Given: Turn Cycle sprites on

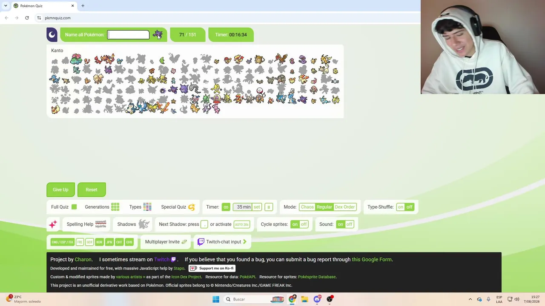Looking at the screenshot, I should point(295,224).
